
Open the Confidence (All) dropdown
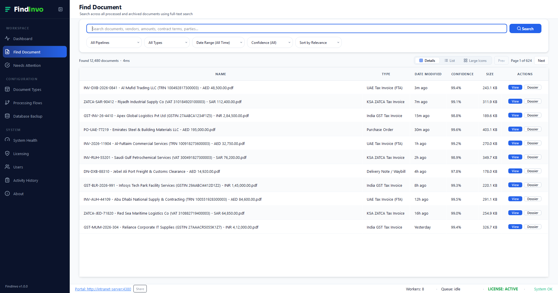tap(270, 42)
